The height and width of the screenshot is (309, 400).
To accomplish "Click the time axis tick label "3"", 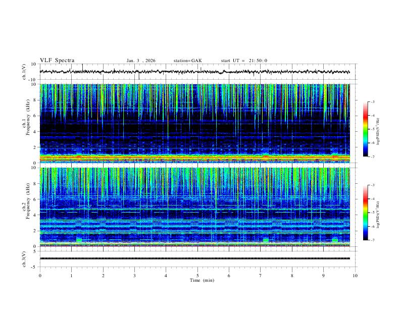I will [134, 276].
